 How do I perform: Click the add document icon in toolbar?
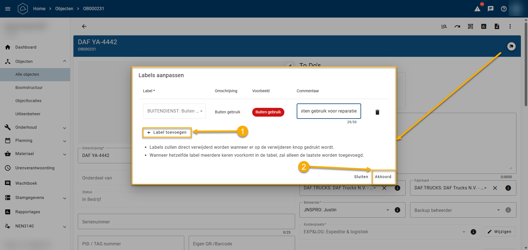click(x=497, y=26)
